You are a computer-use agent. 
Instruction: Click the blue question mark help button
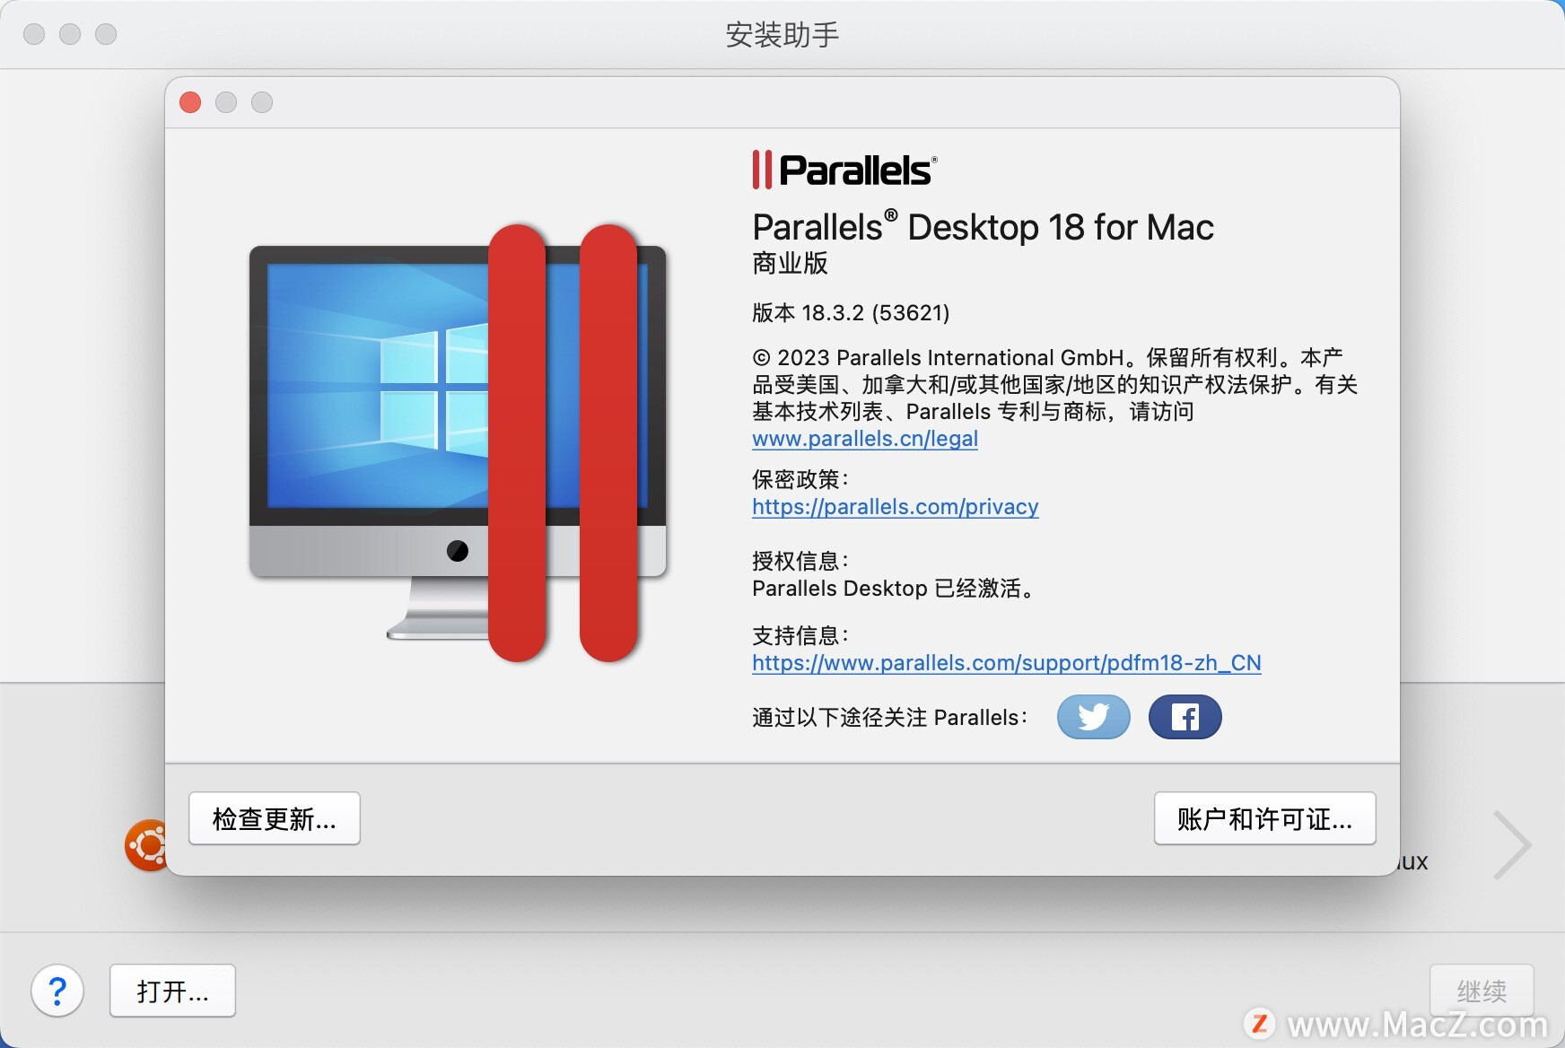[57, 991]
